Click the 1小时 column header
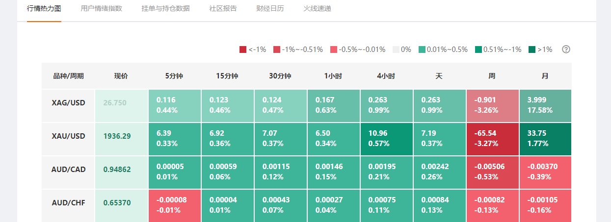The image size is (611, 222). (333, 76)
